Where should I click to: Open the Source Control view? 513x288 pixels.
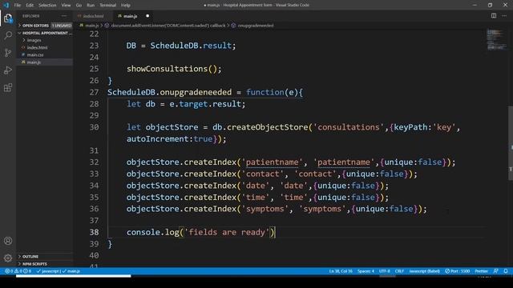pyautogui.click(x=8, y=53)
